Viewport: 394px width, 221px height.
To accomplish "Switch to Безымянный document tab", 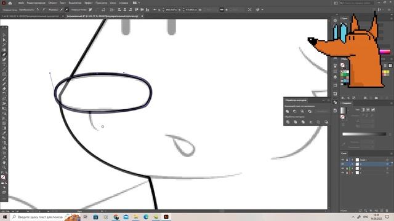I will 103,17.
